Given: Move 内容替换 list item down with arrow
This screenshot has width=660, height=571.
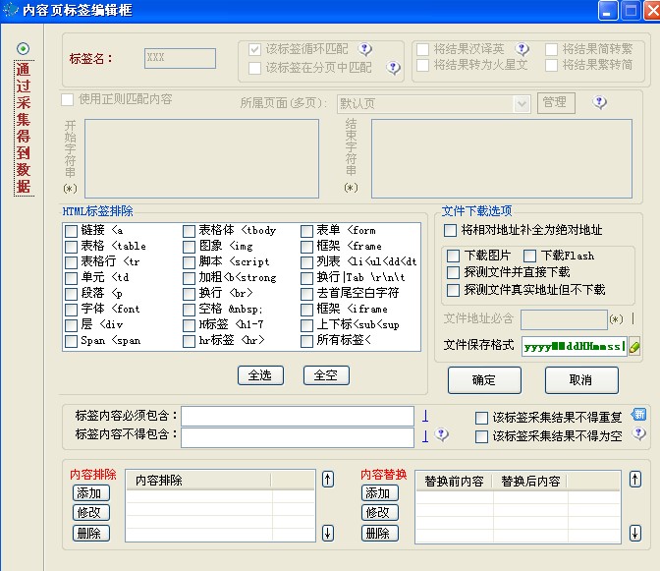Looking at the screenshot, I should point(635,533).
